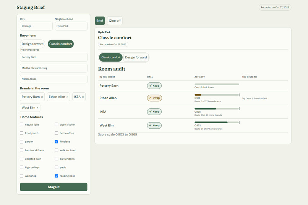Edit the Martha Stewart Living love field
This screenshot has height=205, width=308.
[x=53, y=68]
